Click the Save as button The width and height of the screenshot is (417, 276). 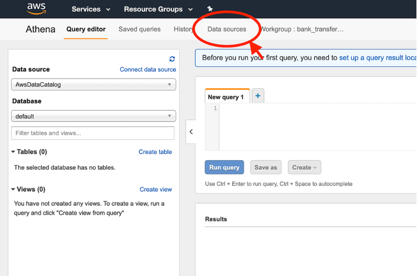(265, 167)
